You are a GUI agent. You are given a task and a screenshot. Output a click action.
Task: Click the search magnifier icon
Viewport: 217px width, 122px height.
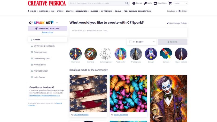(x=127, y=3)
